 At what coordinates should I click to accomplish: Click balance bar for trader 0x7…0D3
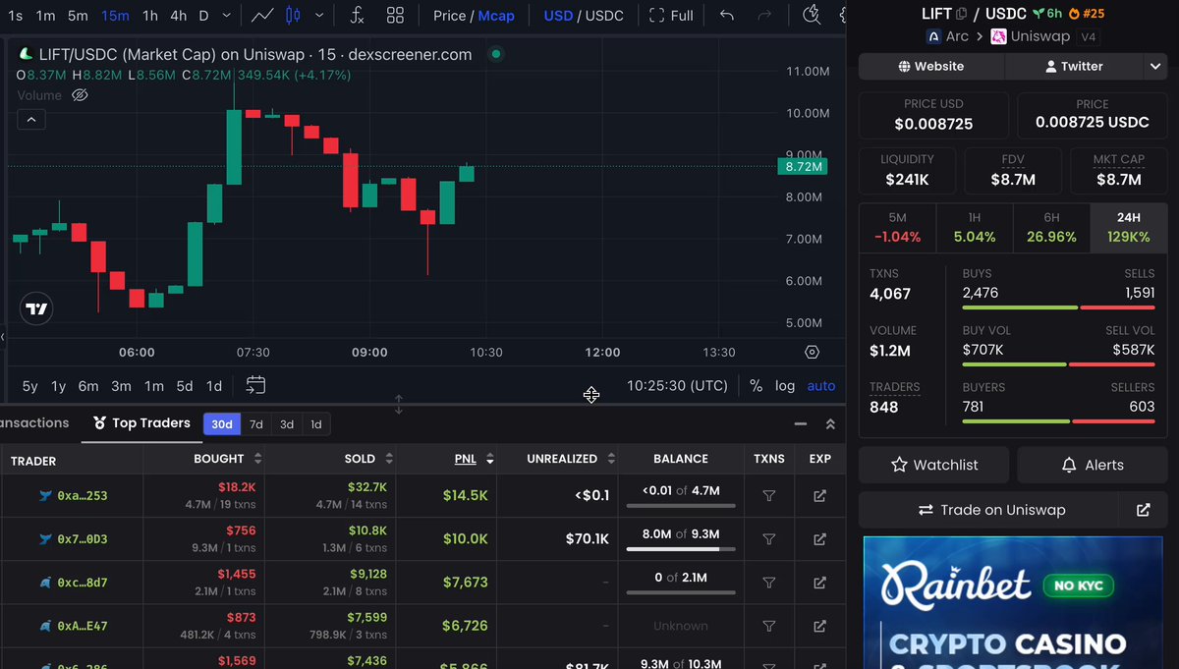(681, 549)
